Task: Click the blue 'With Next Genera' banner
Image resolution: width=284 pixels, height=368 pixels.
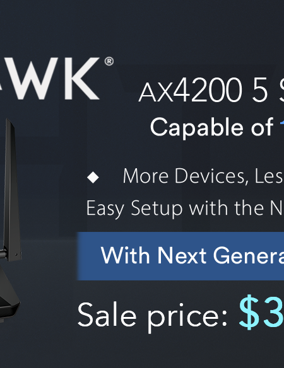Action: 180,256
